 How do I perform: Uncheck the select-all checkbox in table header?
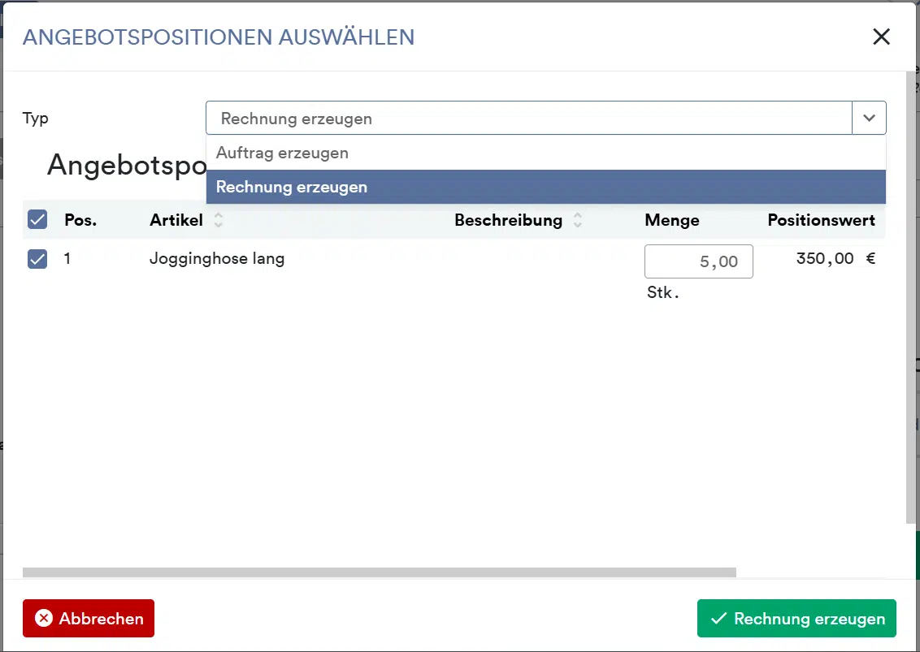coord(37,219)
